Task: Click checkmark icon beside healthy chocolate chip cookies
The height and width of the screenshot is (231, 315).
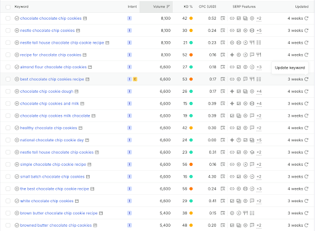Action: pos(17,128)
